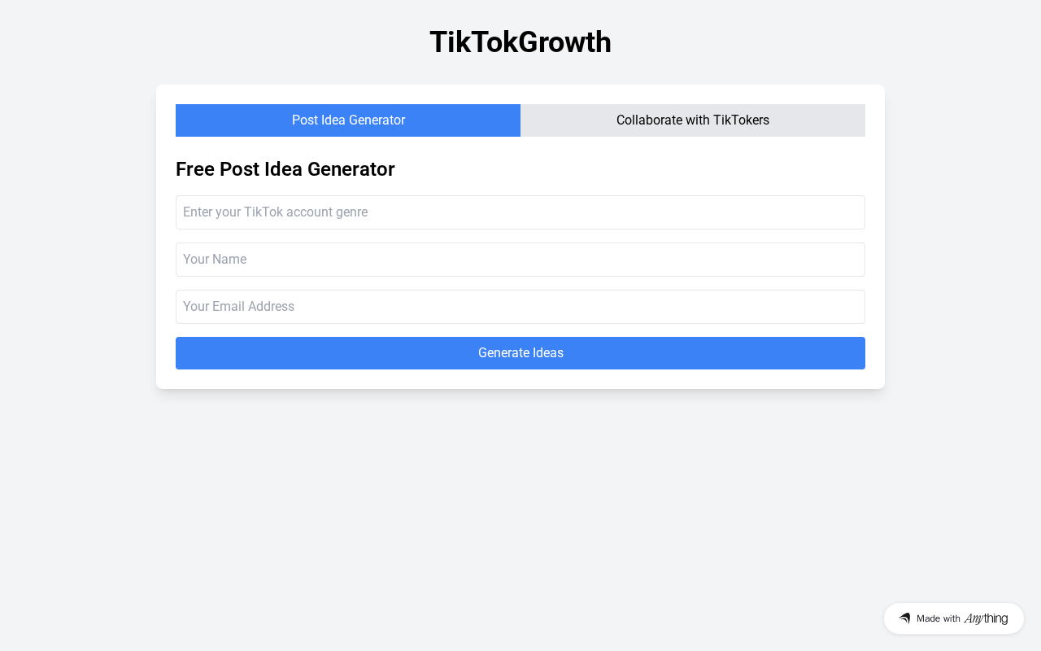This screenshot has width=1041, height=651.
Task: Click the Your Email Address input
Action: coord(520,307)
